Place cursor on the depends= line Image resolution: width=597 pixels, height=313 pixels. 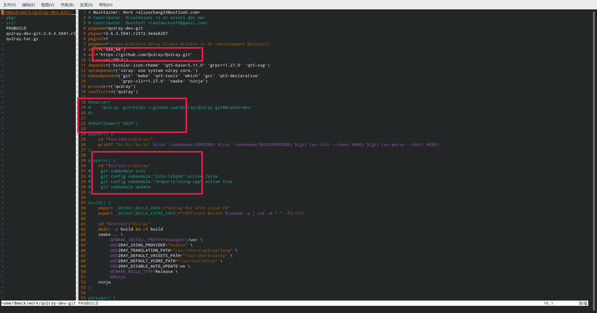179,65
